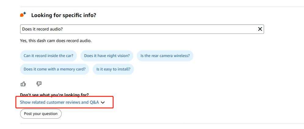This screenshot has width=304, height=129.
Task: Select the dash cam audio answer text
Action: point(56,41)
